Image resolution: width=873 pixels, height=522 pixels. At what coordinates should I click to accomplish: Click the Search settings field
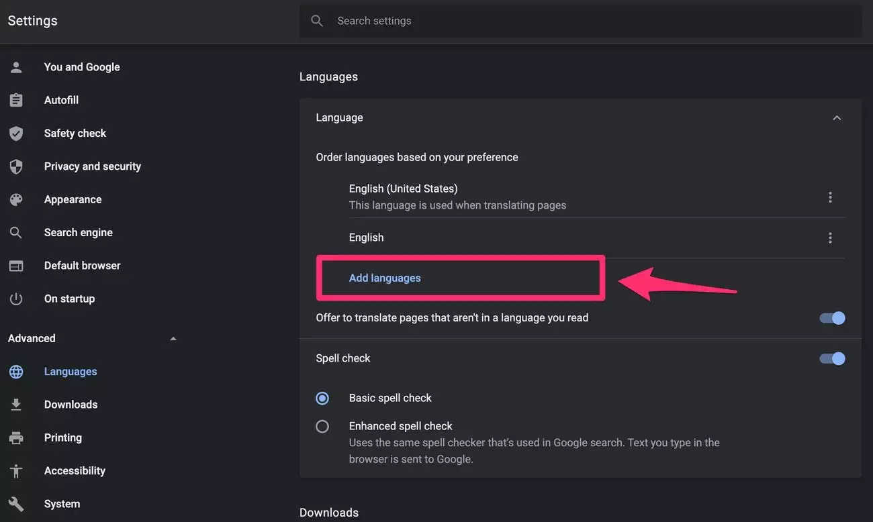[591, 21]
